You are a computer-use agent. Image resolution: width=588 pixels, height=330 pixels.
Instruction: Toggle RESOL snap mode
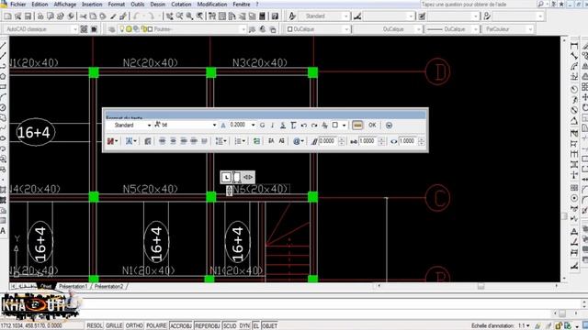pos(95,326)
